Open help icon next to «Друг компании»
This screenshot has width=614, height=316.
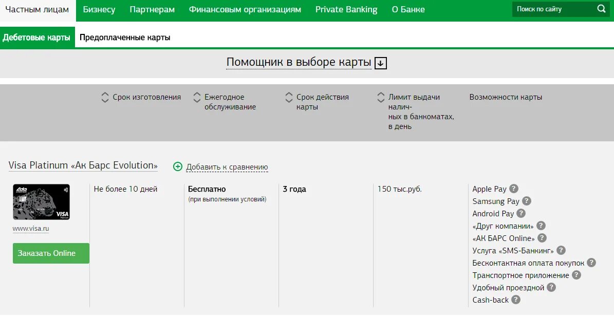541,226
